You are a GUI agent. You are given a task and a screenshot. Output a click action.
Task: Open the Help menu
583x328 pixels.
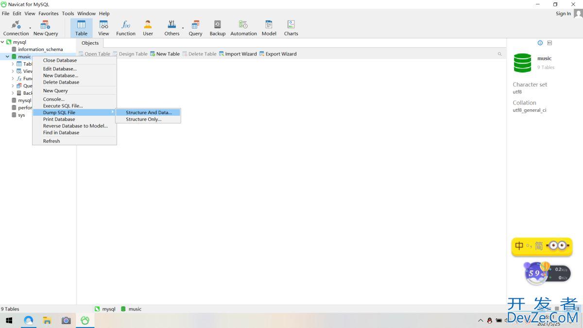pos(104,14)
